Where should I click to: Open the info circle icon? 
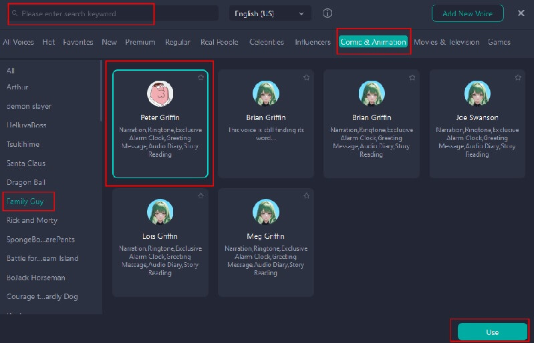pyautogui.click(x=327, y=13)
